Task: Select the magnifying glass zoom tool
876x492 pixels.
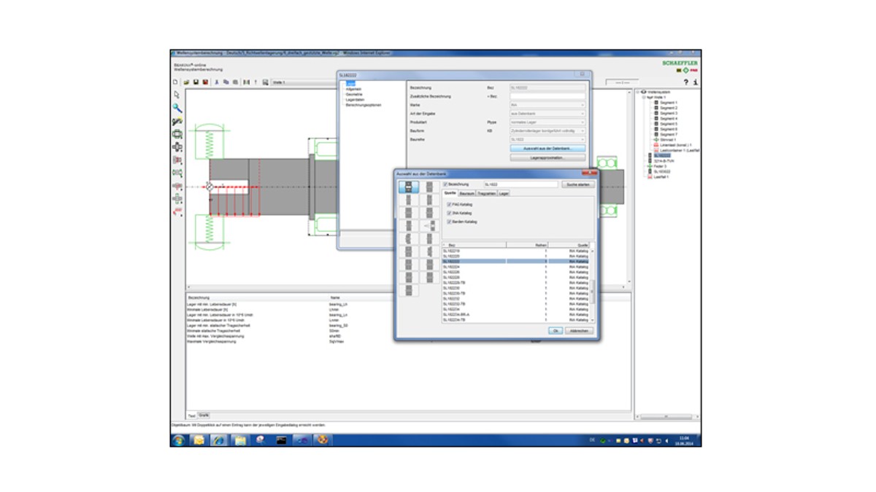Action: pos(177,108)
